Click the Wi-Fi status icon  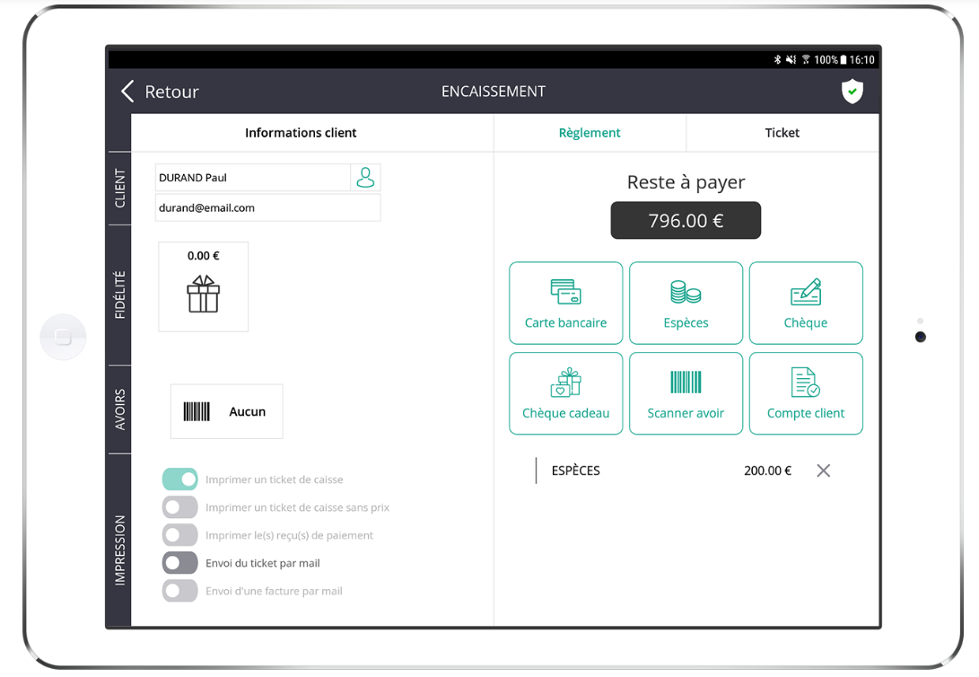pyautogui.click(x=806, y=59)
